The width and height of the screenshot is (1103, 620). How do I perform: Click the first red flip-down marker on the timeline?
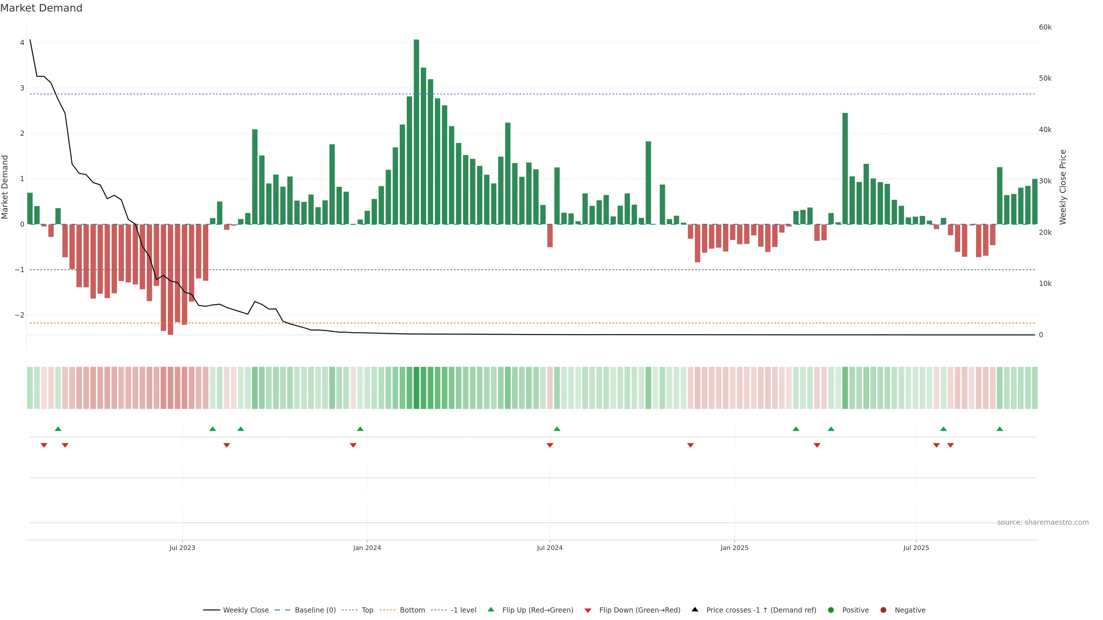point(44,445)
